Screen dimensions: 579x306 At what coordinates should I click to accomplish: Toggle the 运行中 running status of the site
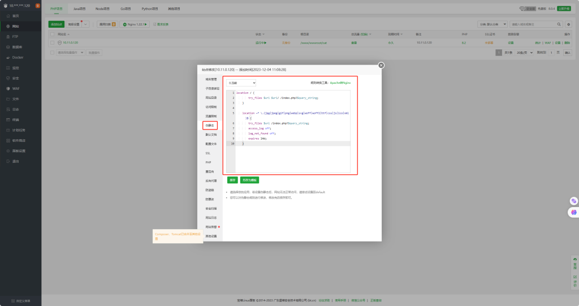(x=261, y=43)
